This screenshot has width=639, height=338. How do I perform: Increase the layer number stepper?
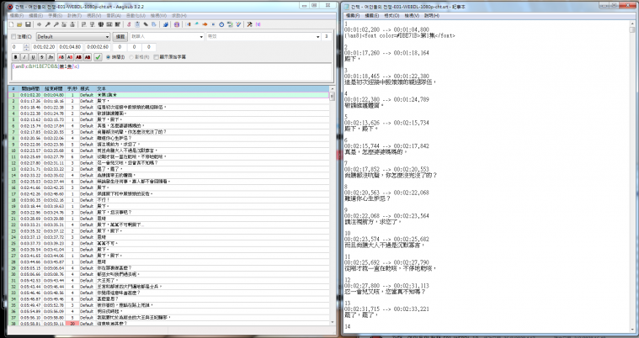26,45
